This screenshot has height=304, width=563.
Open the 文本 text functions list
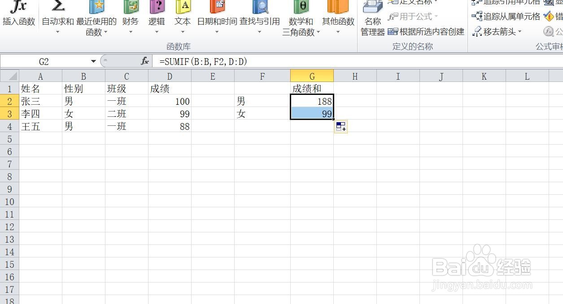click(183, 18)
